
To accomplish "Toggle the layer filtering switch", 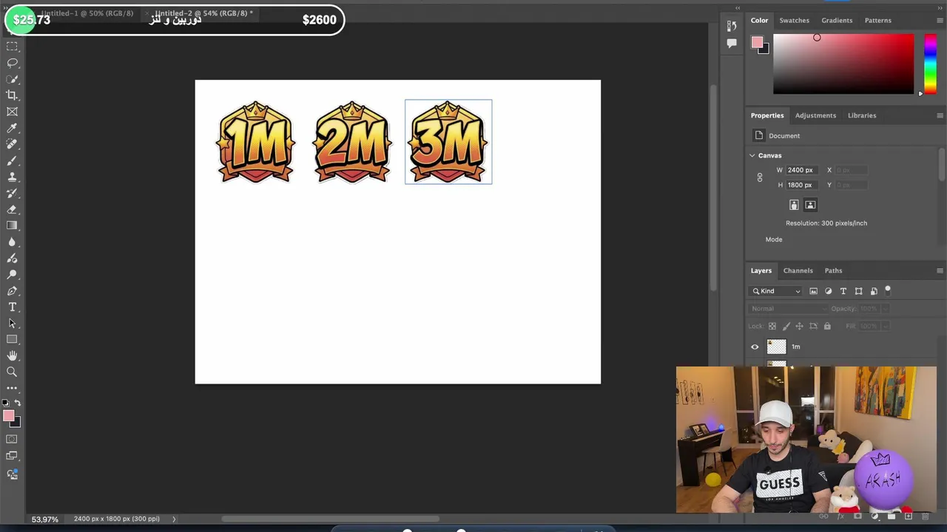I will [x=888, y=290].
